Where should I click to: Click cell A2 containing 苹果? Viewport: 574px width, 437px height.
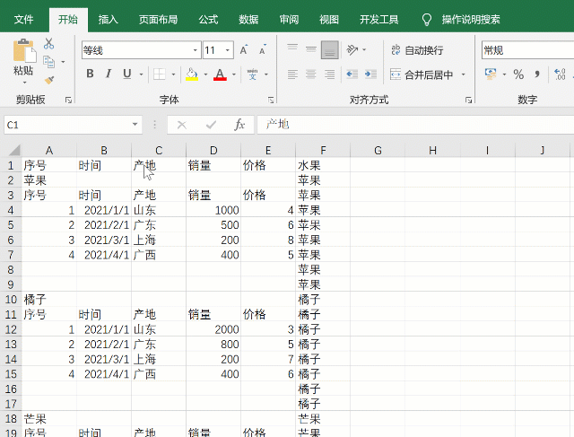[x=49, y=180]
